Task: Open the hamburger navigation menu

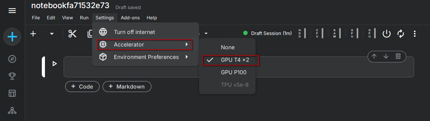Action: coord(12,11)
